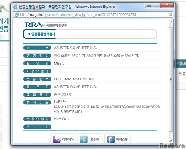Image resolution: width=186 pixels, height=149 pixels.
Task: Click the 모델명 label pill
Action: (37, 64)
